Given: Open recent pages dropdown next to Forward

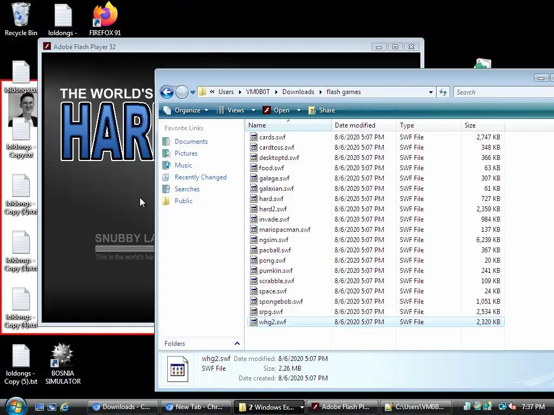Looking at the screenshot, I should point(193,92).
